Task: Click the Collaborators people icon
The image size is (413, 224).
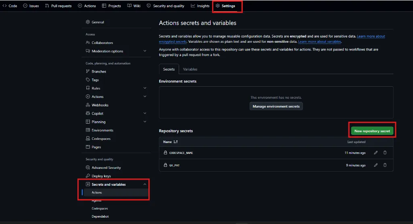Action: tap(88, 43)
